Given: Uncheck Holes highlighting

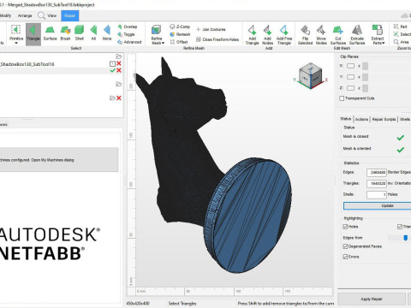Looking at the screenshot, I should [345, 227].
